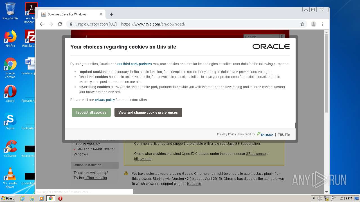
Task: Close the Download Java tab
Action: pos(101,14)
